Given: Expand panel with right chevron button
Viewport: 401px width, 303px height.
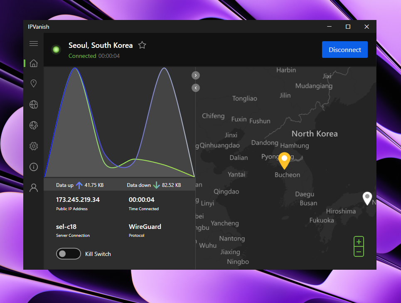Looking at the screenshot, I should (196, 75).
